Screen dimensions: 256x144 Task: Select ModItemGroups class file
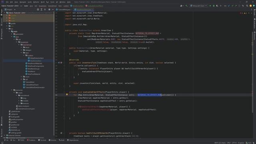click(x=32, y=69)
